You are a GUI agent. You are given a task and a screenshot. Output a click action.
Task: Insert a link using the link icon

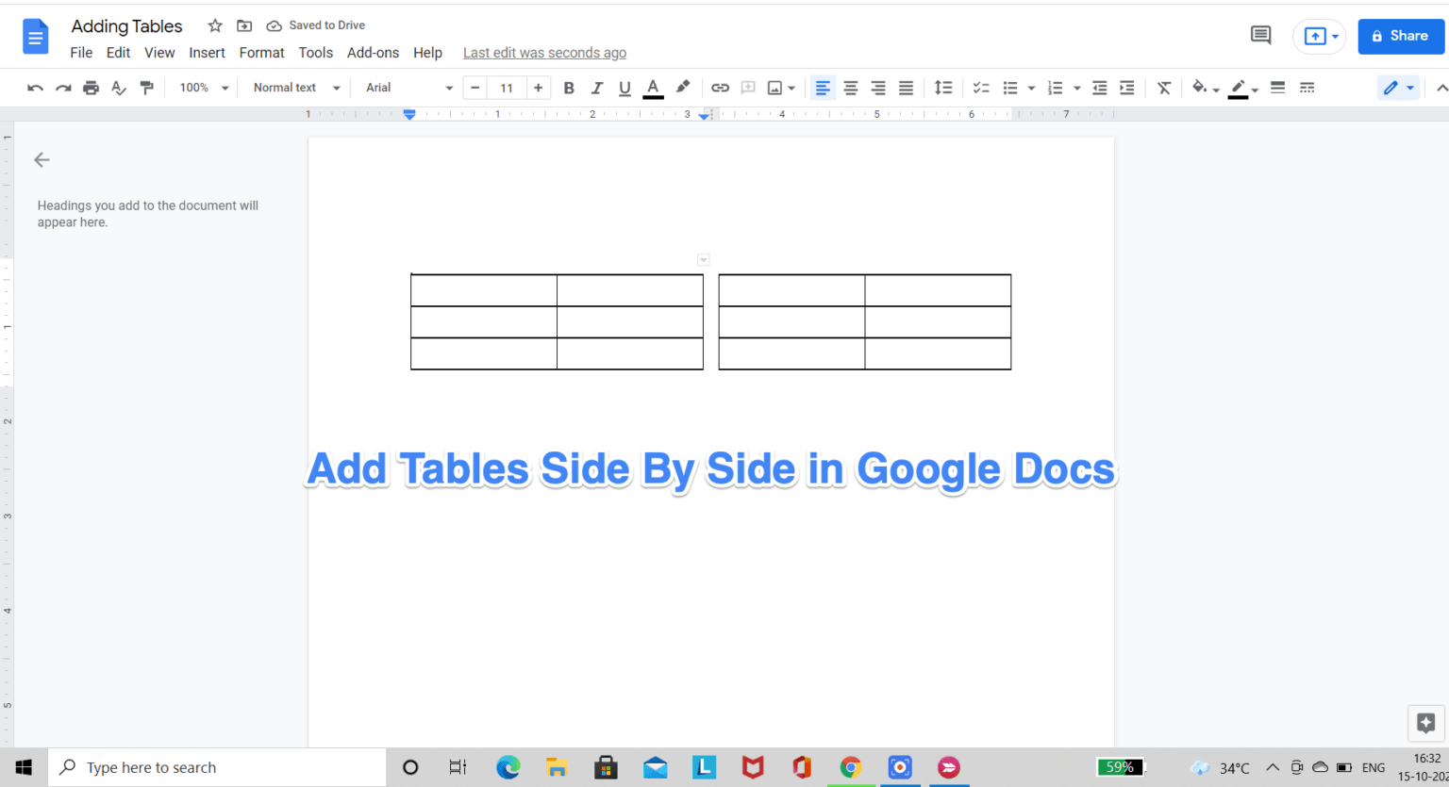tap(720, 87)
